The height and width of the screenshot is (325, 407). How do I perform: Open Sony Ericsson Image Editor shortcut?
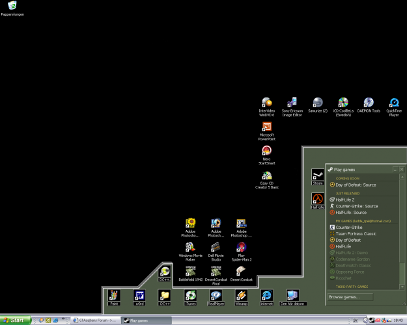[292, 103]
